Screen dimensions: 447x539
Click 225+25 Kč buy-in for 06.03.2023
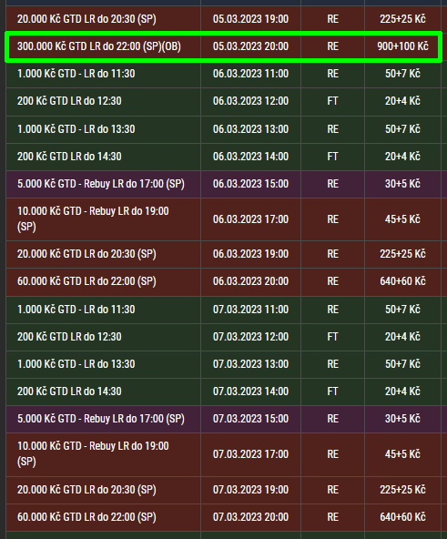402,254
